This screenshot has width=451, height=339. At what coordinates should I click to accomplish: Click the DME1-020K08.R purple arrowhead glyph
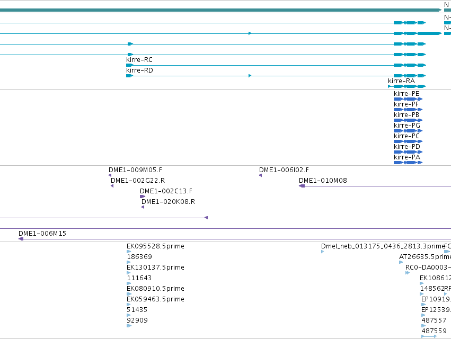tap(143, 207)
